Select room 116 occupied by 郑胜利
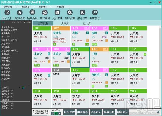162x116 pixels. tap(99, 78)
